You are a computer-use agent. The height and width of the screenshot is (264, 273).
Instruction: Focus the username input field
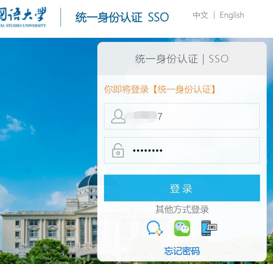tap(182, 116)
